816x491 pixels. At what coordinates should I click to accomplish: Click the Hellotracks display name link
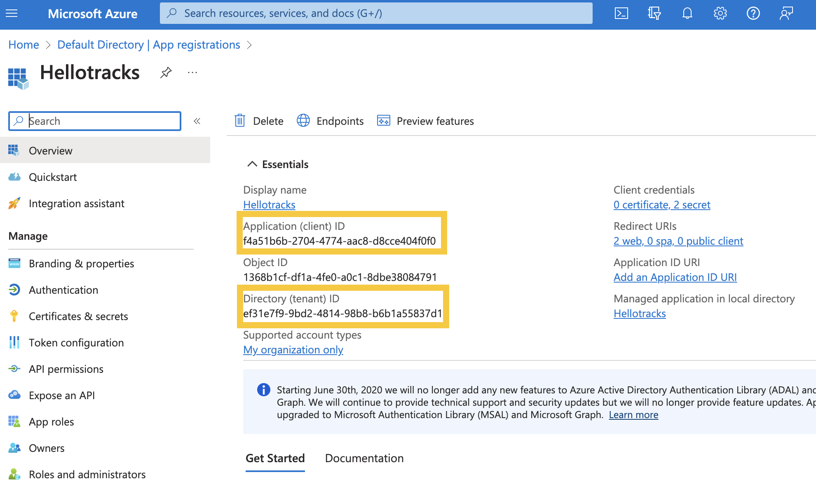pos(269,205)
